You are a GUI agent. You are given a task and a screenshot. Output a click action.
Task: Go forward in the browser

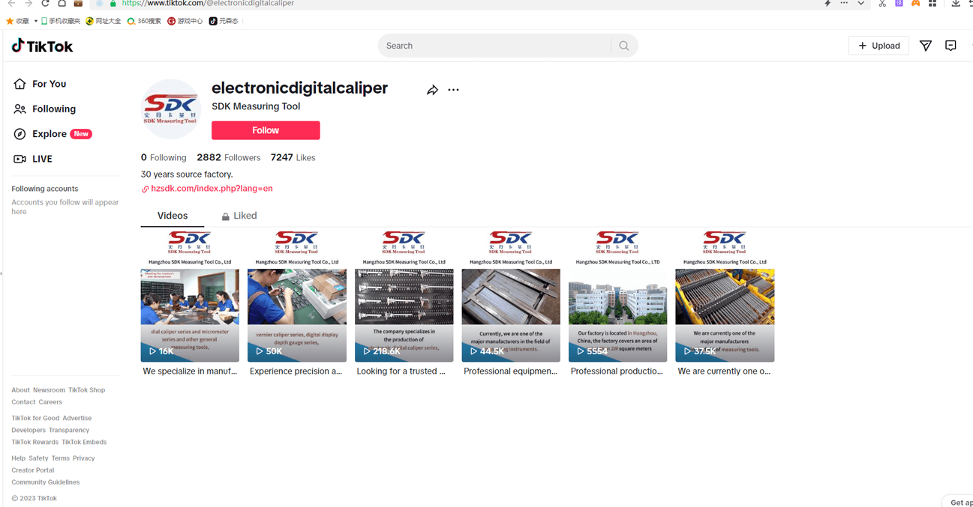click(29, 4)
